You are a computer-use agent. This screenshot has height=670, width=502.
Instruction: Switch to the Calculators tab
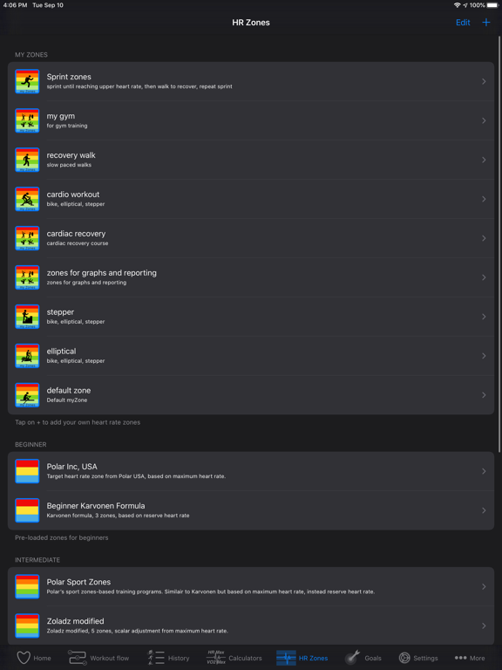[x=234, y=658]
